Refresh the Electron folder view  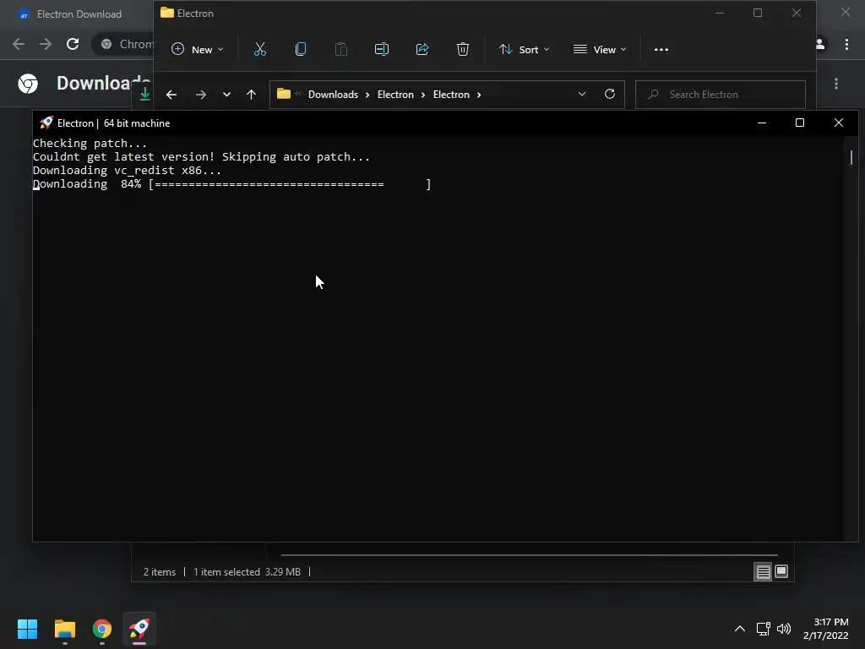[x=610, y=94]
